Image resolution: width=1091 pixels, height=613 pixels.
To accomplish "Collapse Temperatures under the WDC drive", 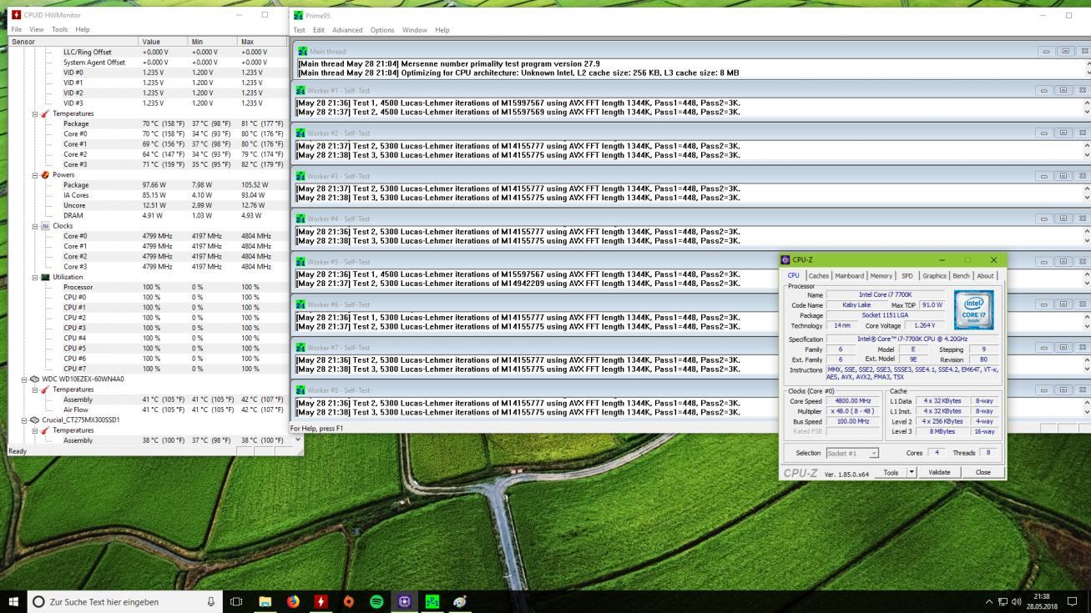I will pos(35,389).
